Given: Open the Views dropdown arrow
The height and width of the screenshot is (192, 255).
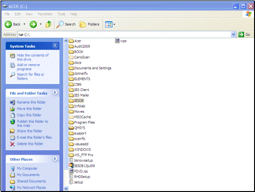Looking at the screenshot, I should pos(114,25).
